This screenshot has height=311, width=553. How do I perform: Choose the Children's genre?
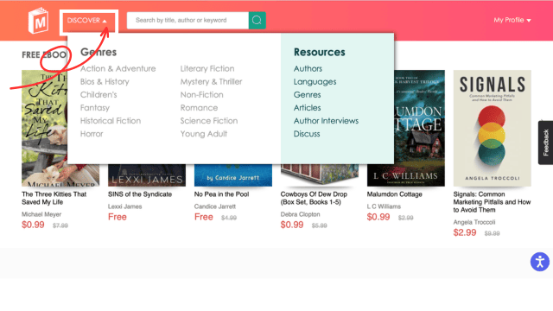click(x=99, y=94)
